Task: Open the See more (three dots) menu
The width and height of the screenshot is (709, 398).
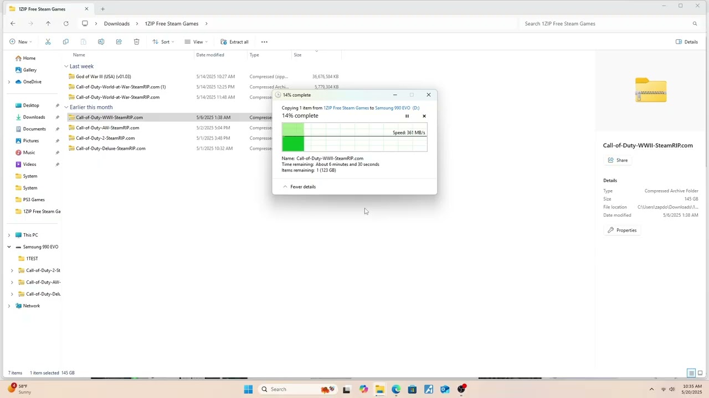Action: (264, 42)
